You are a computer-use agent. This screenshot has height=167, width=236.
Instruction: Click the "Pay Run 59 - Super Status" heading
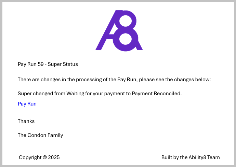(x=48, y=64)
